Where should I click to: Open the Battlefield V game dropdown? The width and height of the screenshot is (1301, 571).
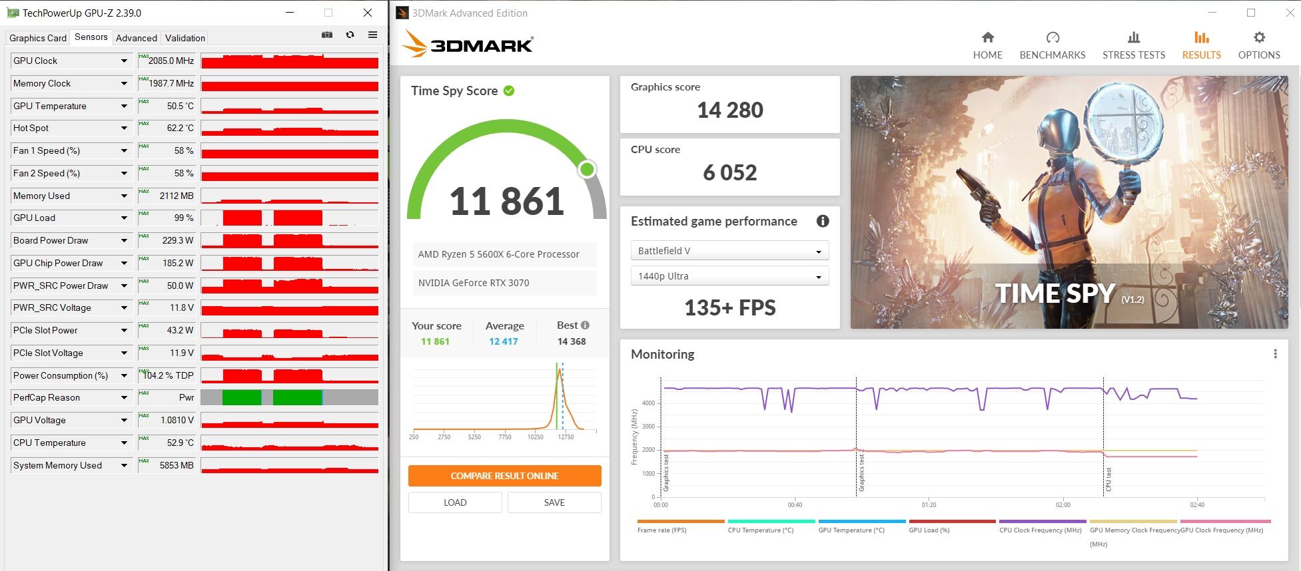729,251
